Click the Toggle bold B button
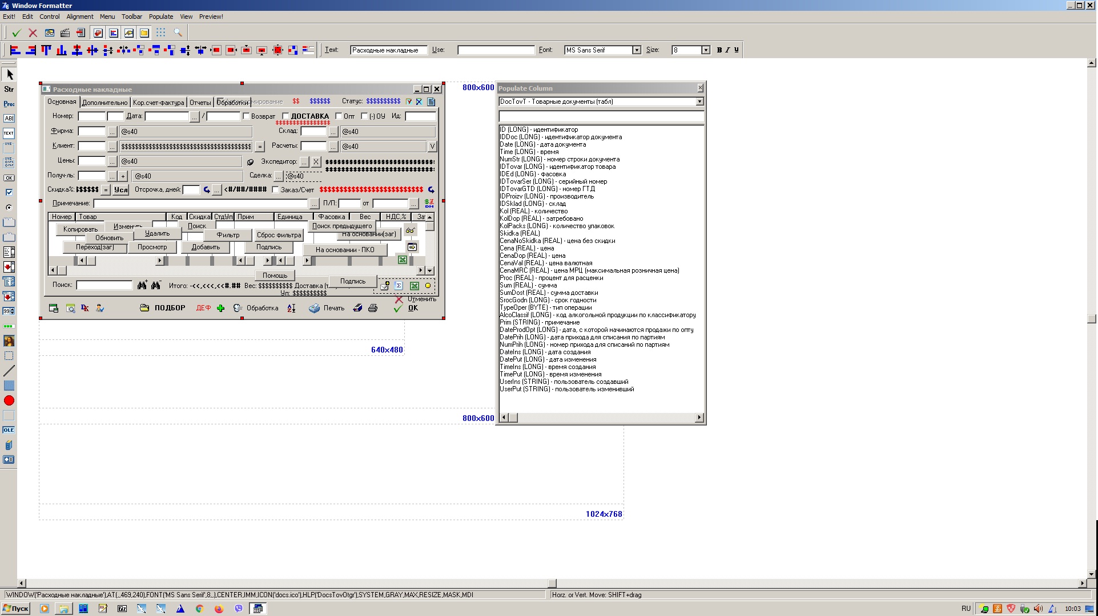1098x616 pixels. 719,50
